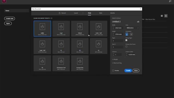Click the Close button in dialog
Screen dimensions: 174x98
136,71
